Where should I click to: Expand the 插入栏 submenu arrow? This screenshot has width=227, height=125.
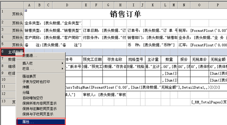click(62, 63)
